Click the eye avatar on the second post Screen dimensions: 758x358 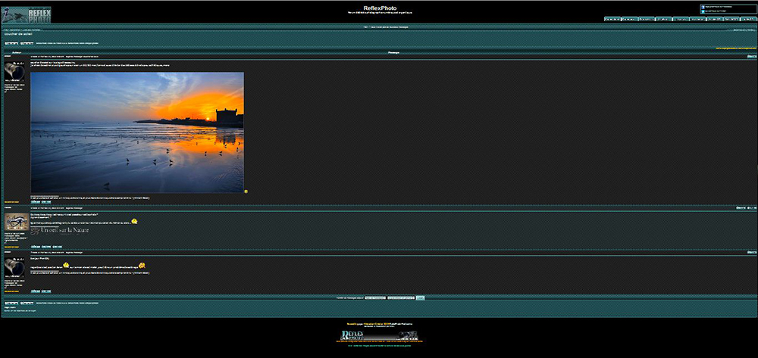click(x=17, y=222)
